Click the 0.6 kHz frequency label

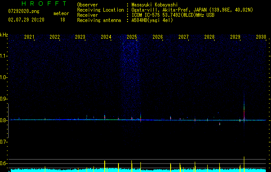pos(3,163)
